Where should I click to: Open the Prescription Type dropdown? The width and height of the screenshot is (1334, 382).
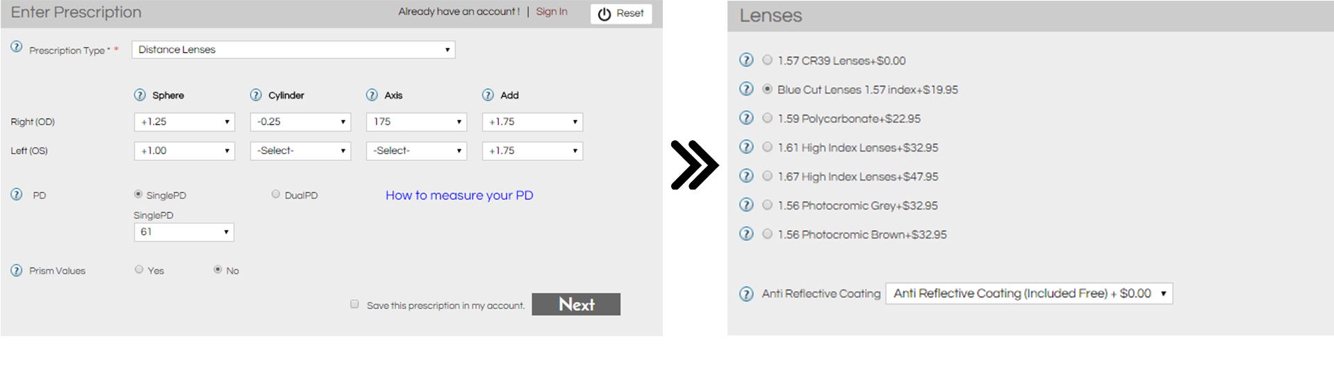pyautogui.click(x=293, y=49)
